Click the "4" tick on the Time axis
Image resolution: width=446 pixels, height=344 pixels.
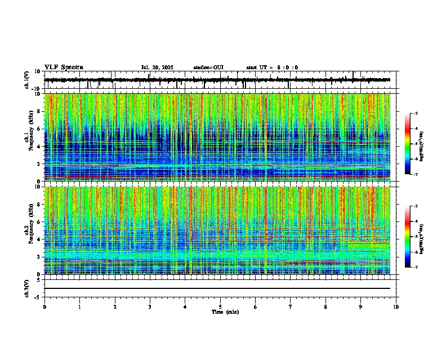(x=185, y=307)
